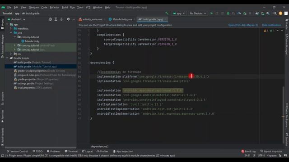Screen dimensions: 289x162
Task: Click the Favorites side tab
Action: [x=2, y=116]
